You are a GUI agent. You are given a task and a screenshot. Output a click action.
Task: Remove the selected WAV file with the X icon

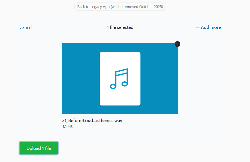177,44
